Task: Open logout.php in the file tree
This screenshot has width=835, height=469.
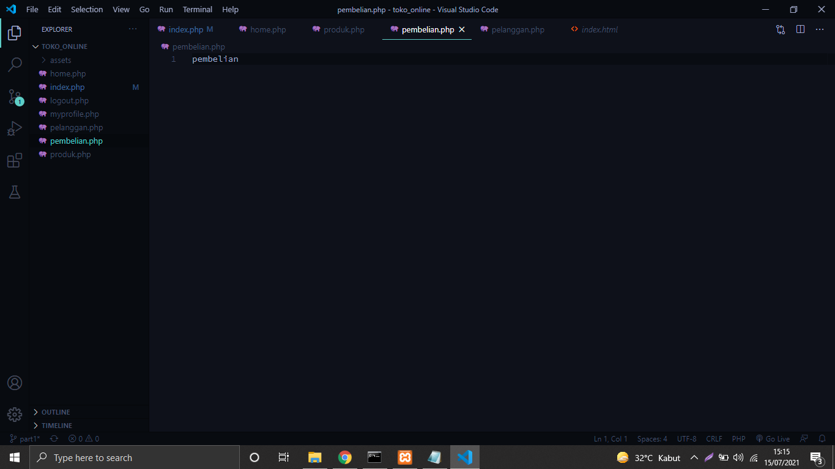Action: 89,100
